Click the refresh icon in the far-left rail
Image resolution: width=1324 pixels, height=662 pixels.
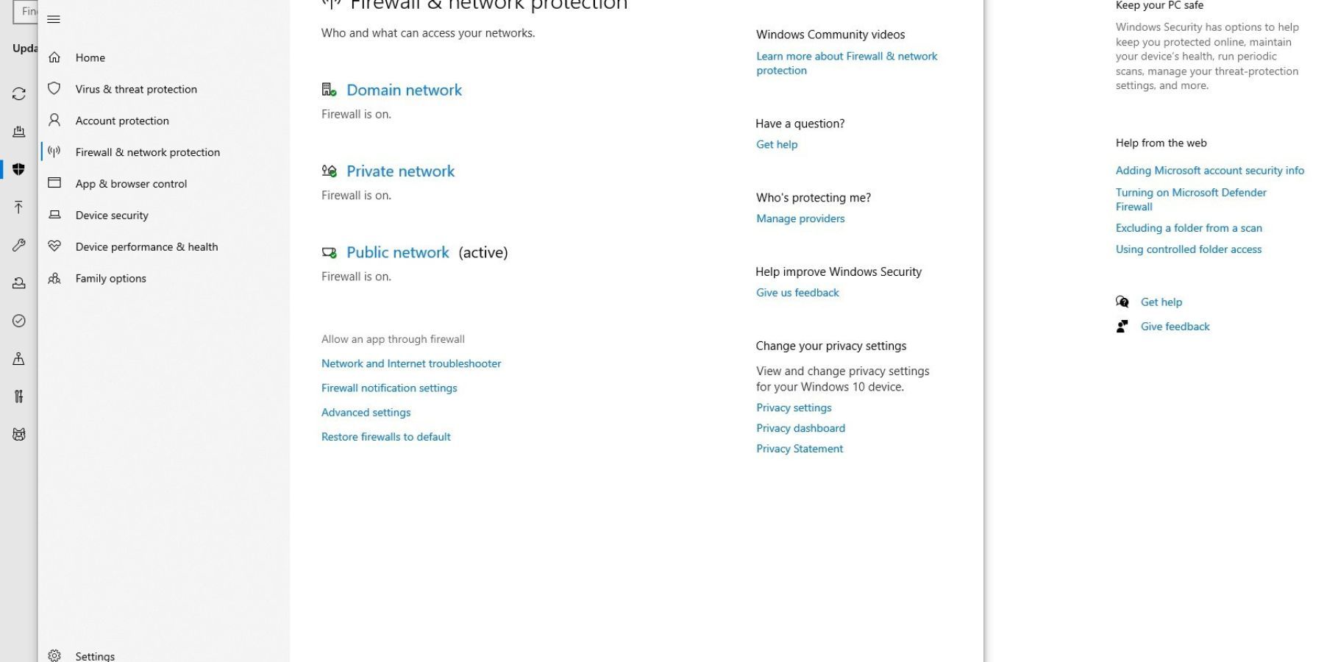(19, 94)
